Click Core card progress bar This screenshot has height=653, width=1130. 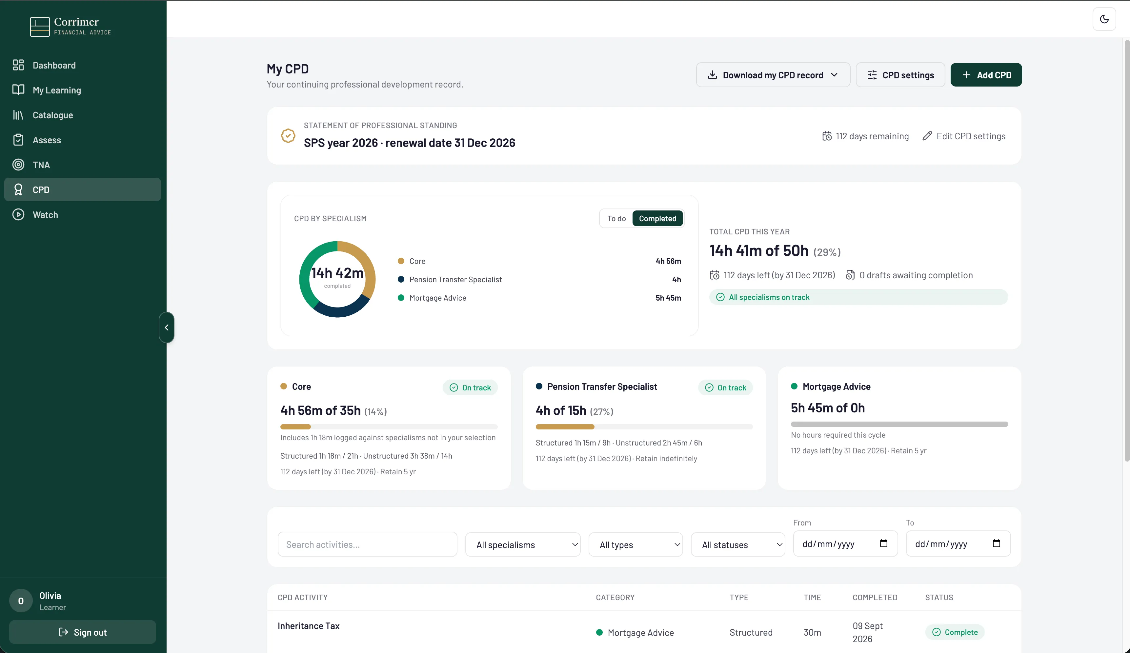pos(389,427)
